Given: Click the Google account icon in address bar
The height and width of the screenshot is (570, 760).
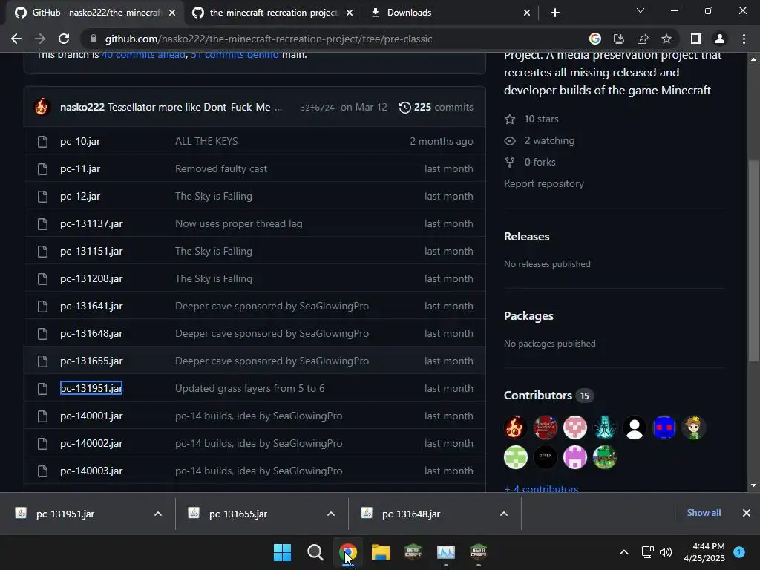Looking at the screenshot, I should (x=594, y=39).
